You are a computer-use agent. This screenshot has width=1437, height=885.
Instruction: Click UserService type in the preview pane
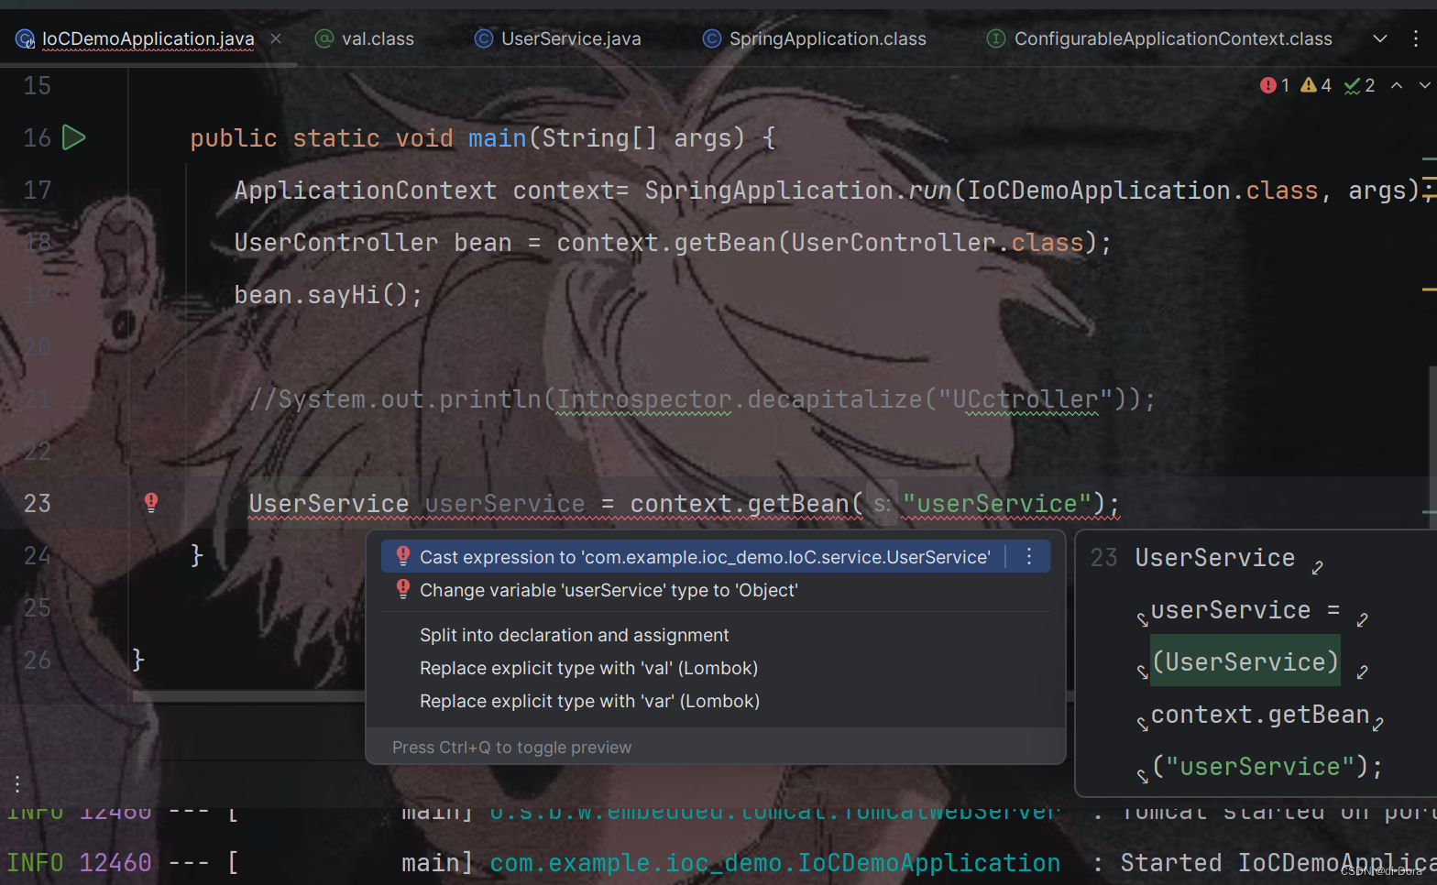[x=1214, y=558]
